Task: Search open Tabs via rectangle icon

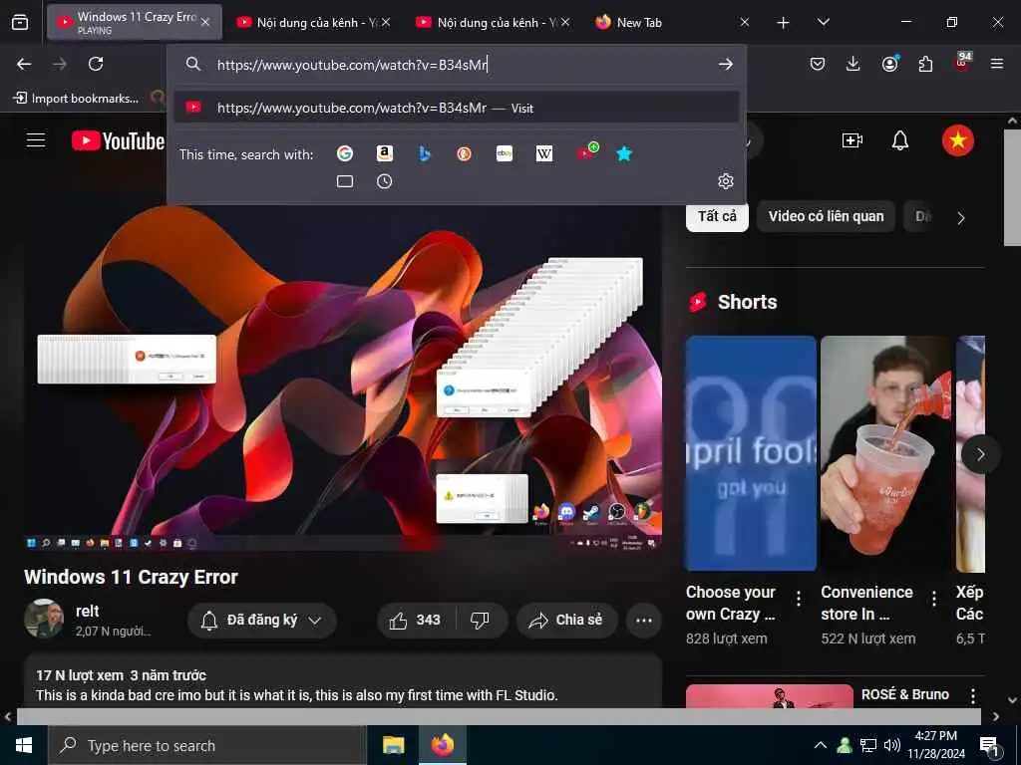Action: click(345, 181)
